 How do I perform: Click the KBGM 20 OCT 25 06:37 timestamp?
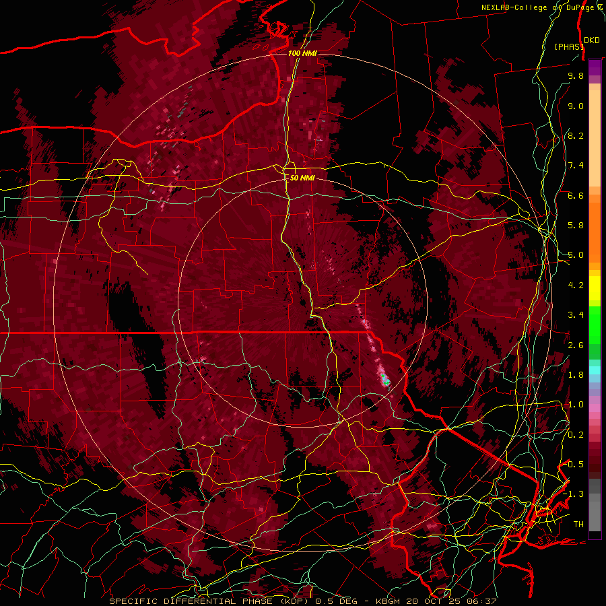tap(437, 601)
